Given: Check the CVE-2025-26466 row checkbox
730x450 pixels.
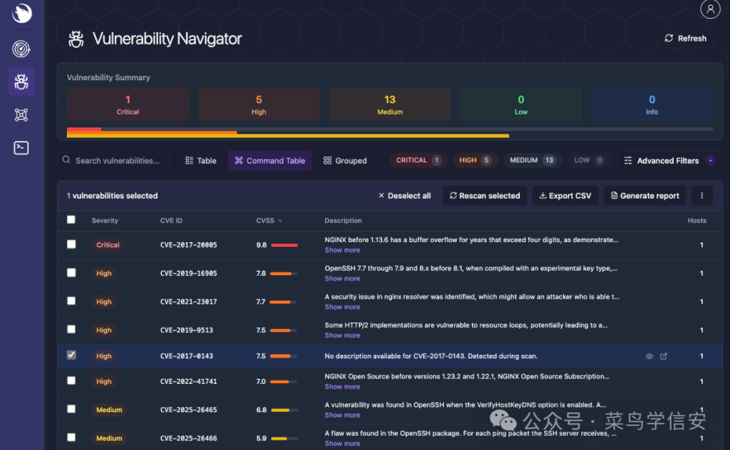Looking at the screenshot, I should [x=71, y=437].
